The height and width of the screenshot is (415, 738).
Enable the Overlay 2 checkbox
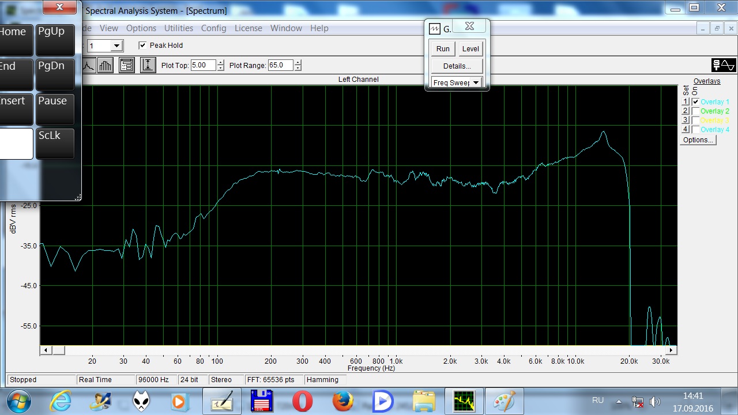click(695, 111)
